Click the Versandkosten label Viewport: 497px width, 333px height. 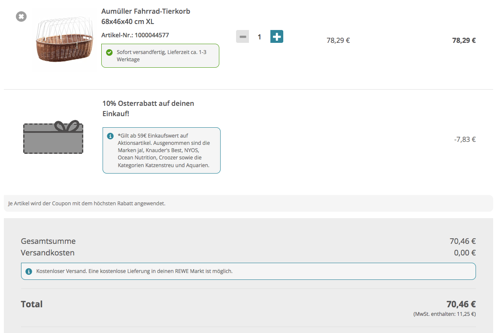pyautogui.click(x=48, y=253)
